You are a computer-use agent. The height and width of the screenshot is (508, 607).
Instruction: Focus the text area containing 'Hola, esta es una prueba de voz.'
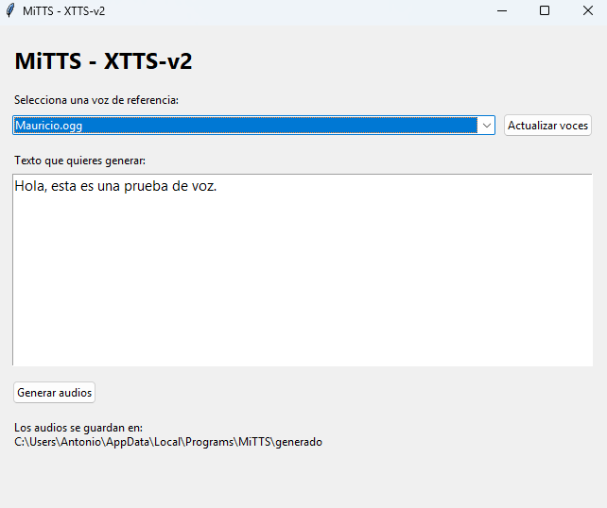pos(303,269)
